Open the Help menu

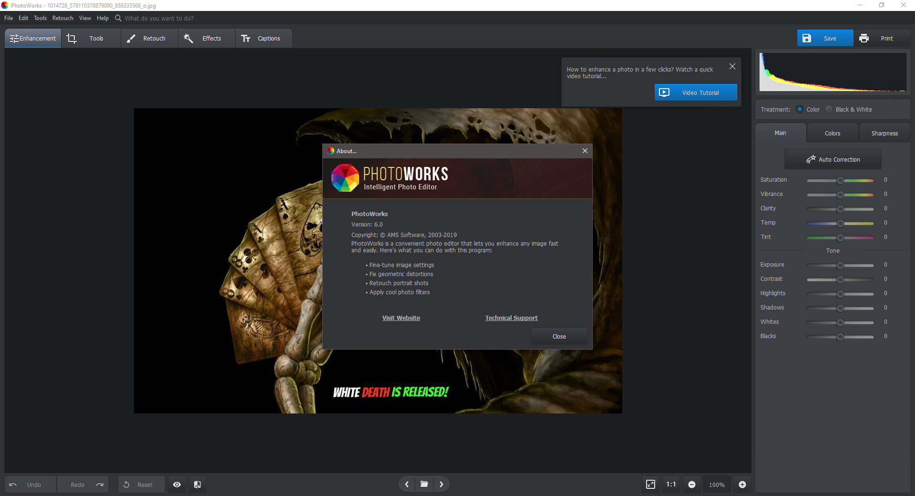[x=103, y=18]
